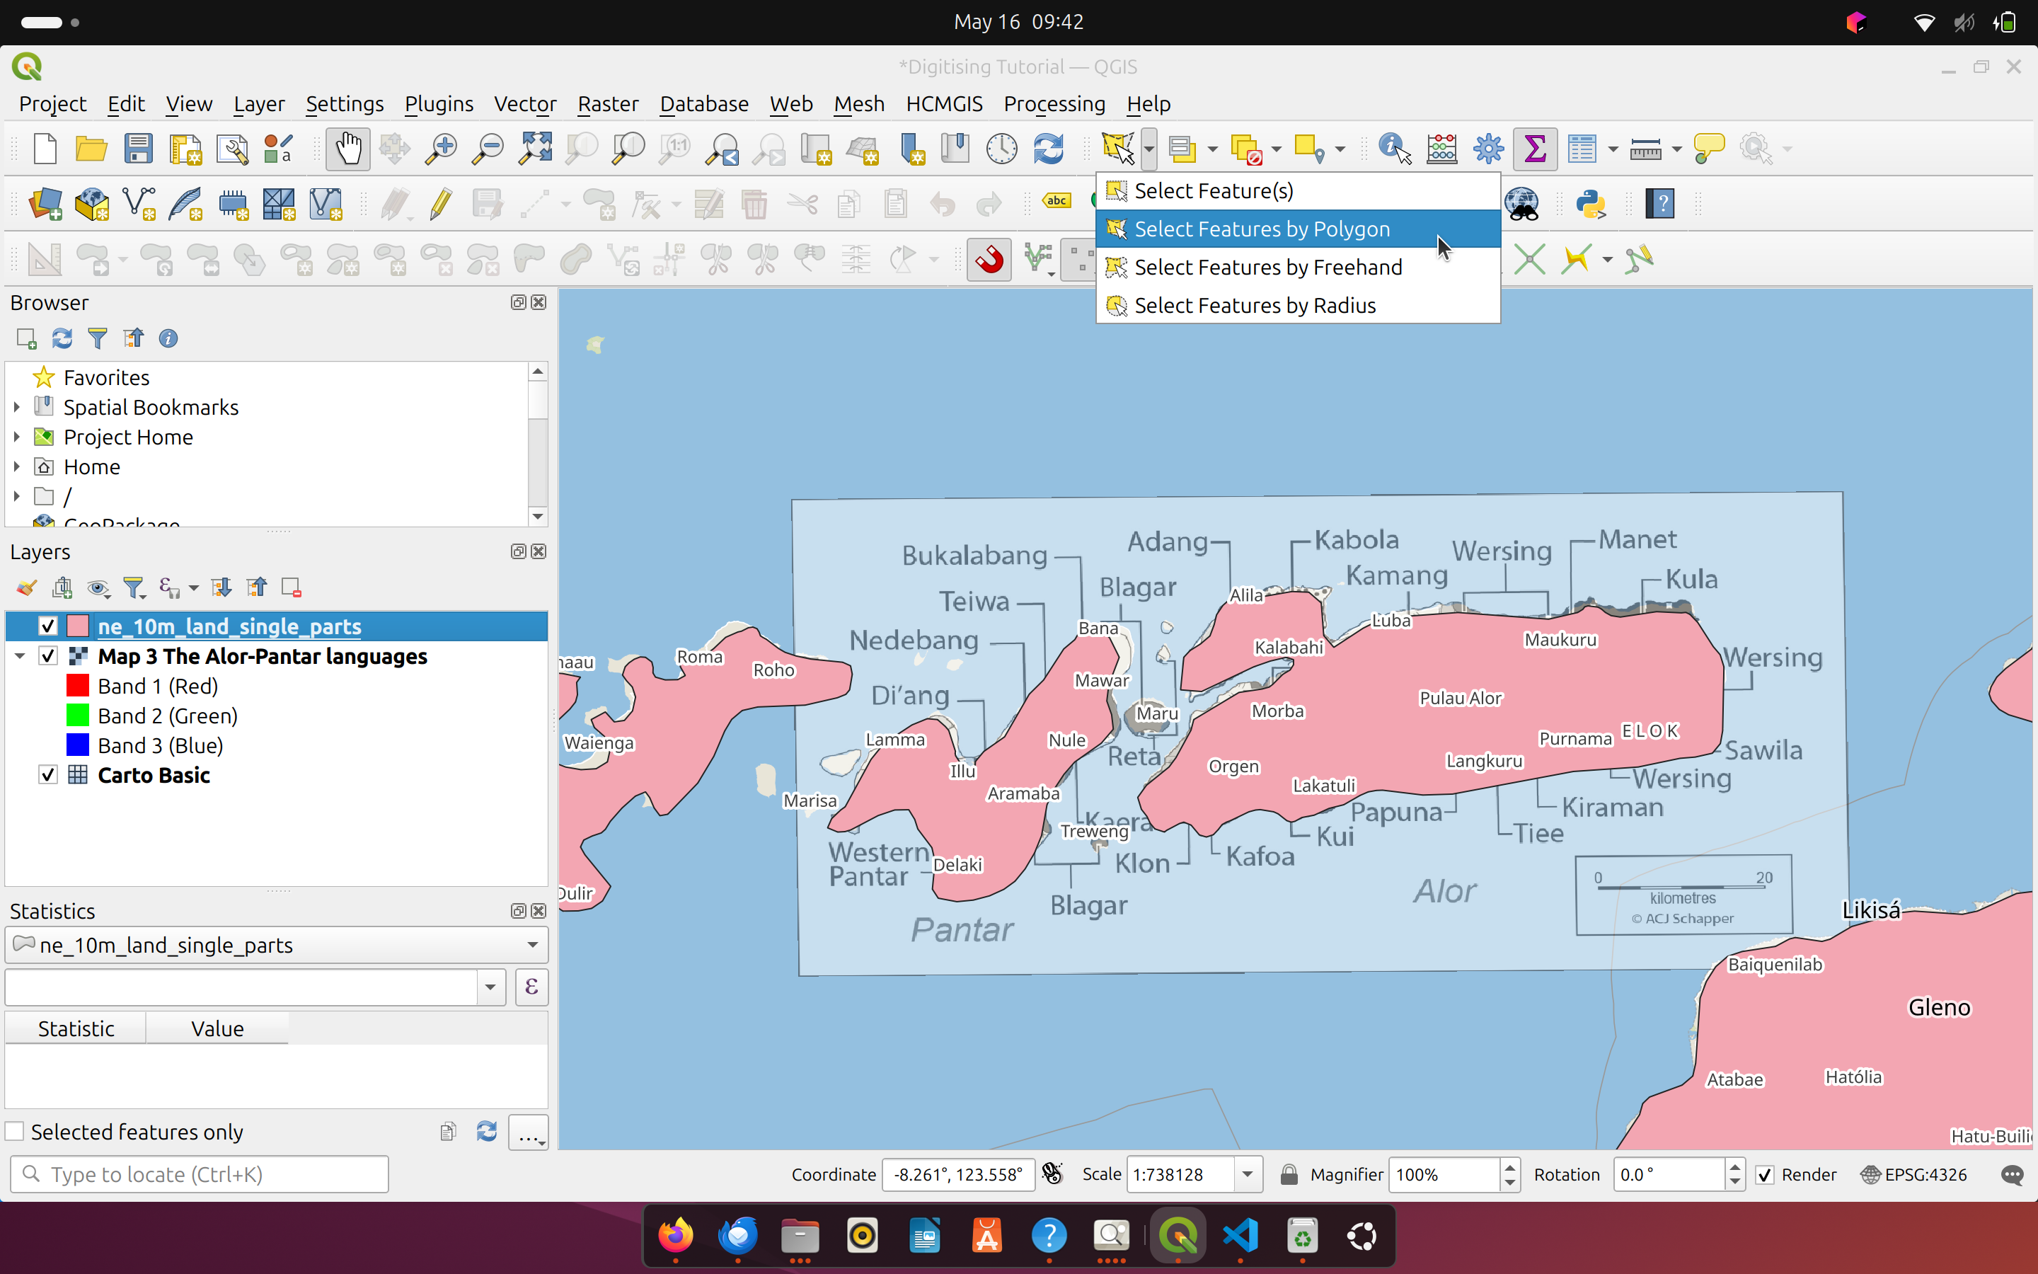Expand Spatial Bookmarks in Browser
Screen dimensions: 2038x1274
point(17,408)
